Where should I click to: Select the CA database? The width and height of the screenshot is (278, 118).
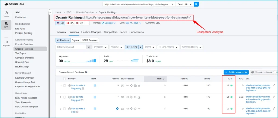point(70,23)
